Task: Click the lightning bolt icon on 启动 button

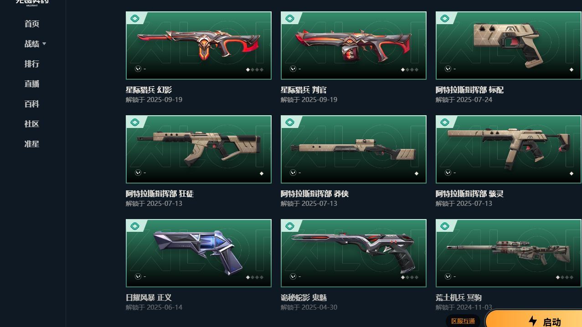Action: pyautogui.click(x=533, y=321)
